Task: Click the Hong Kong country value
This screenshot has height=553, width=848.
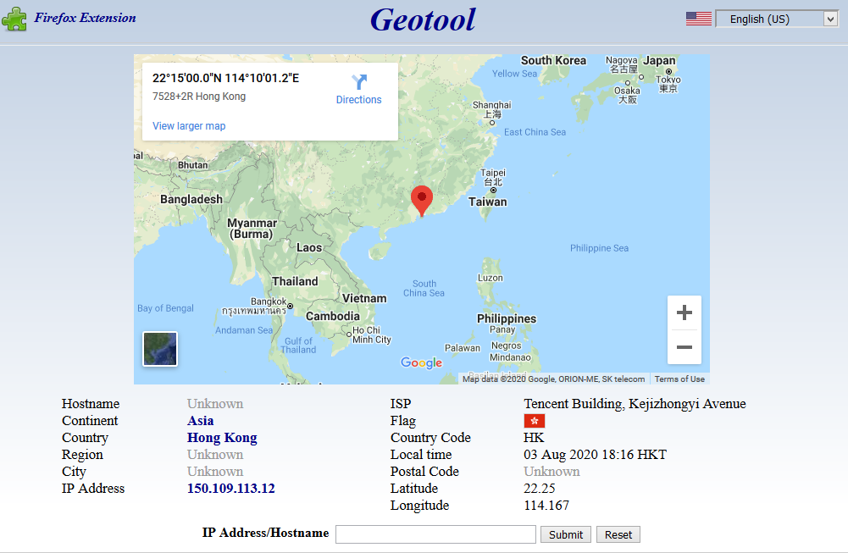Action: pos(222,437)
